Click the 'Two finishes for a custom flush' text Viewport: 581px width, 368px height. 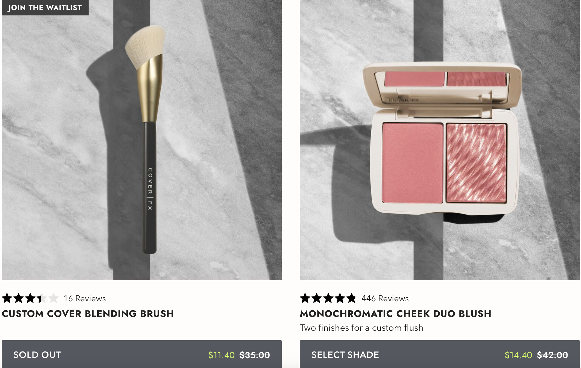coord(361,328)
